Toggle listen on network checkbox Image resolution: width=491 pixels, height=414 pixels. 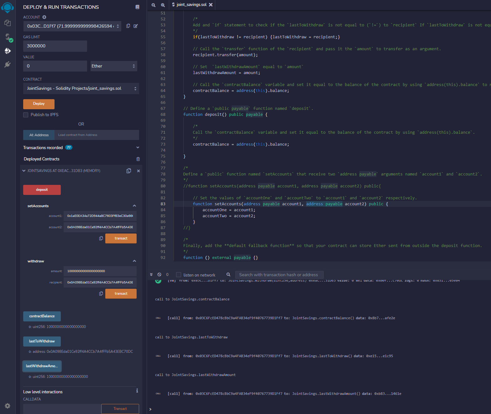click(x=179, y=275)
